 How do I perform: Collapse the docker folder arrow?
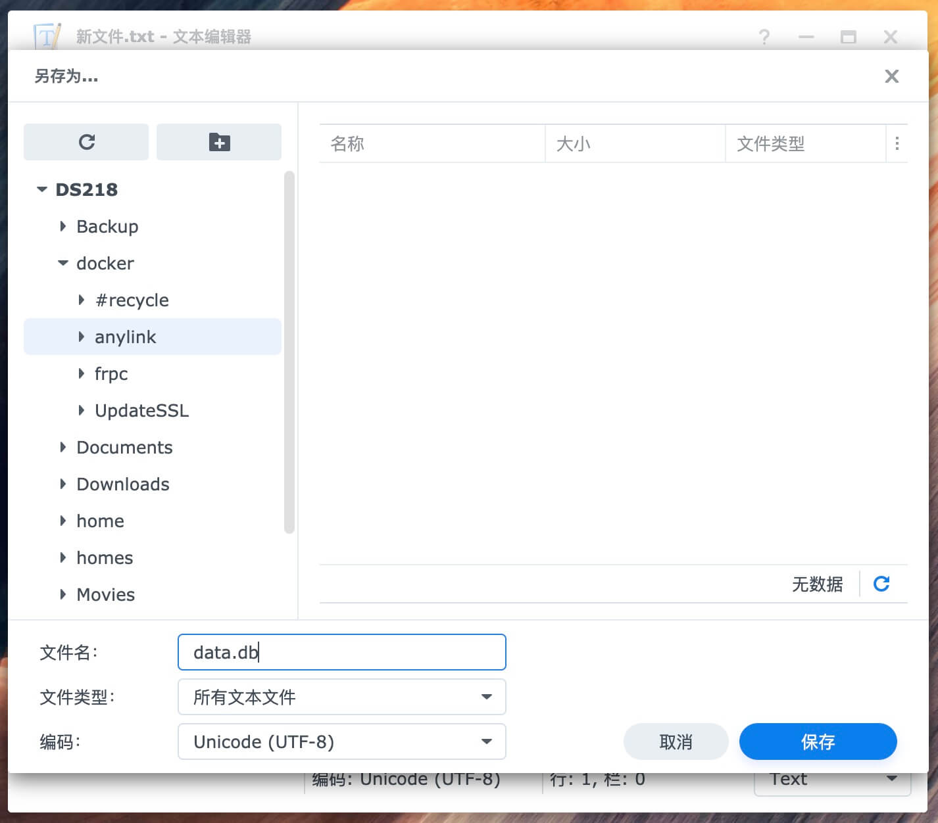63,263
